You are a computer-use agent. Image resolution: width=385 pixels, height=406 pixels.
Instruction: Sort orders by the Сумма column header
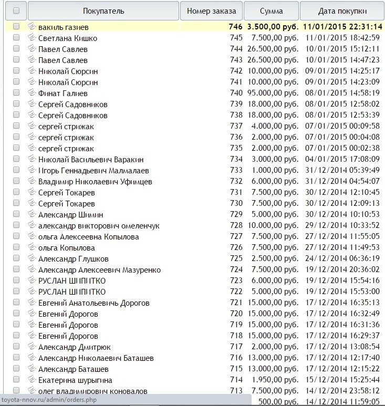coord(271,11)
